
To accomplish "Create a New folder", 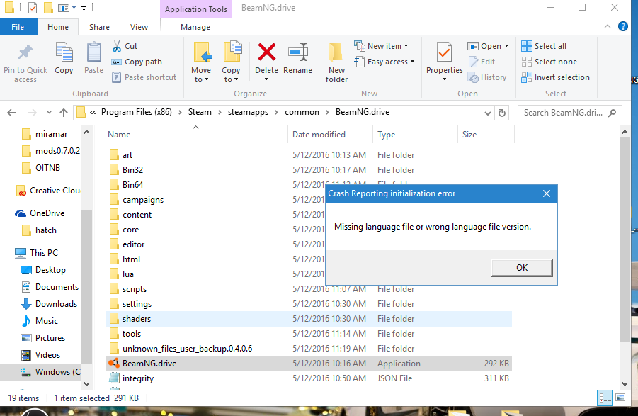I will tap(336, 62).
